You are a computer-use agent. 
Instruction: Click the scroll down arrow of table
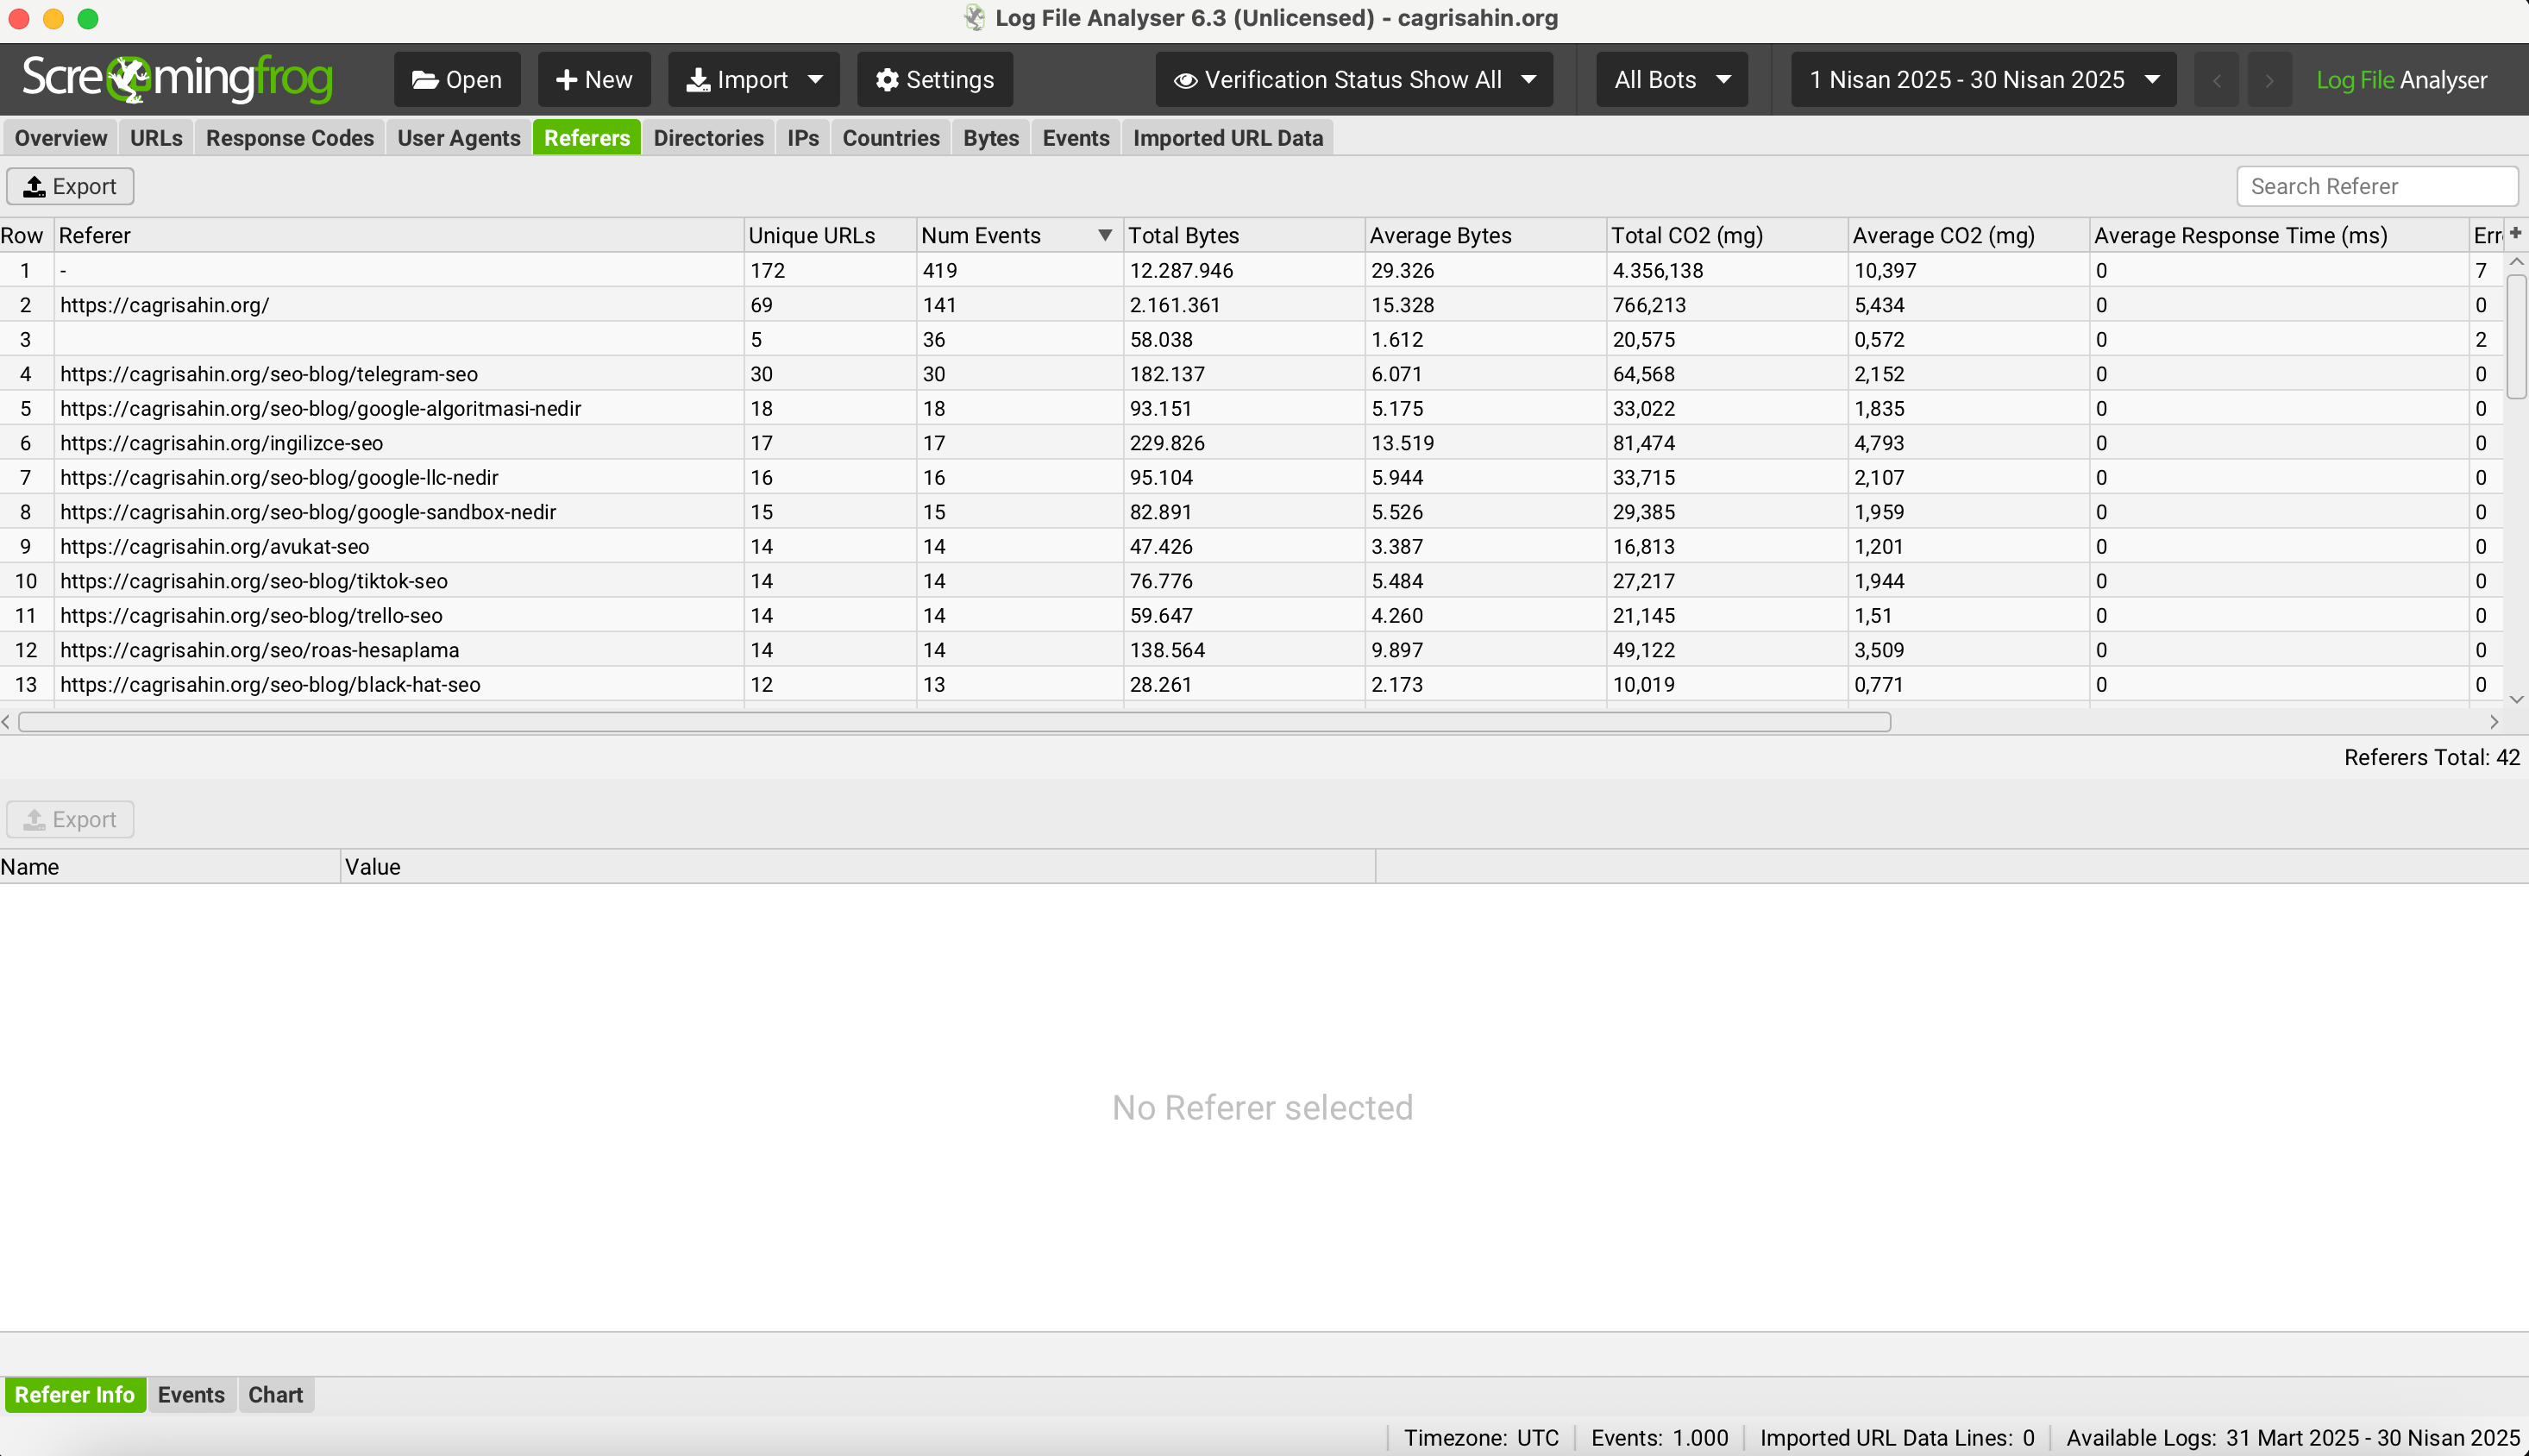[x=2516, y=699]
